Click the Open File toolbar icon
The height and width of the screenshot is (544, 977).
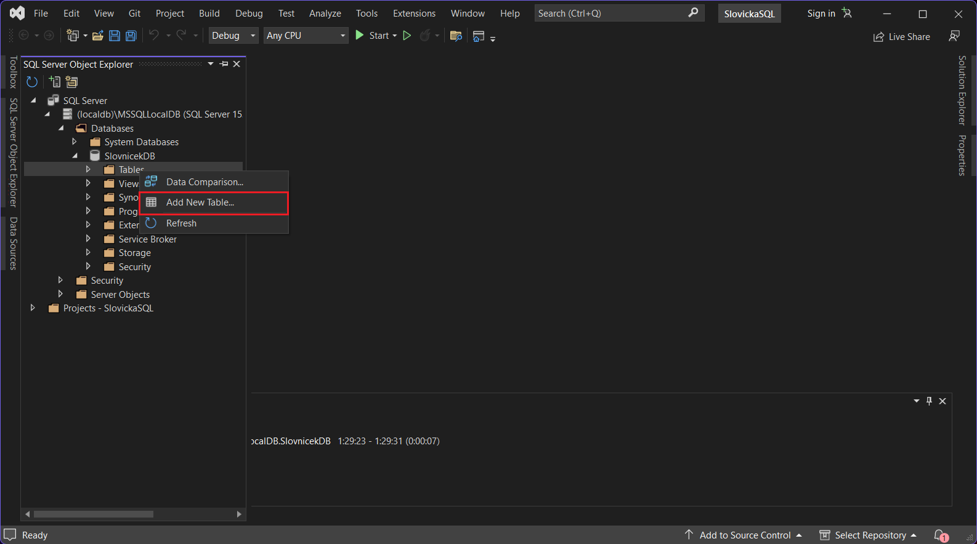click(x=97, y=36)
